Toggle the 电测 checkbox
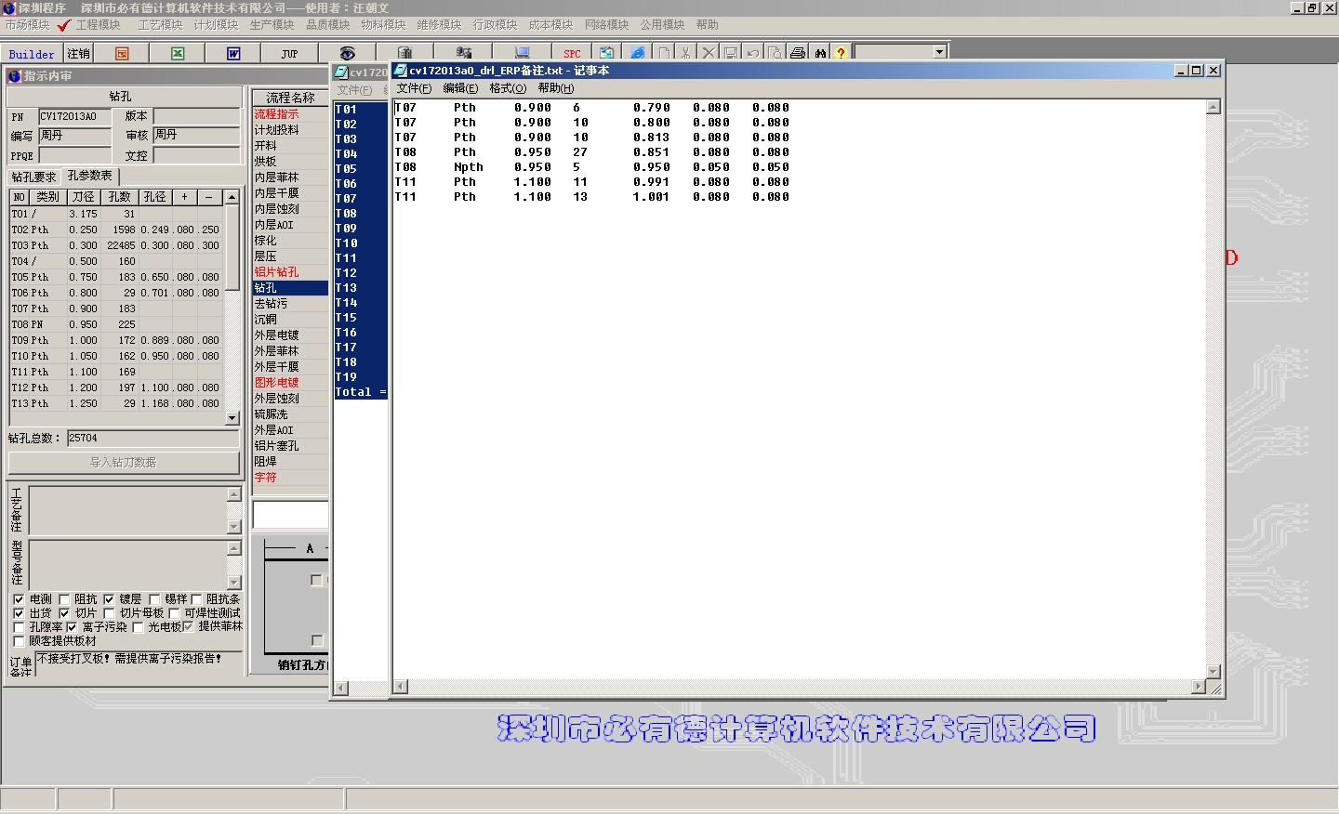 (x=19, y=599)
